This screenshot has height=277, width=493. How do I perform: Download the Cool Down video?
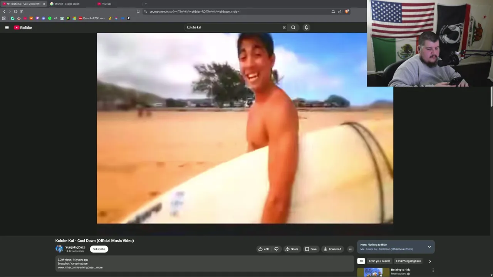pos(332,249)
